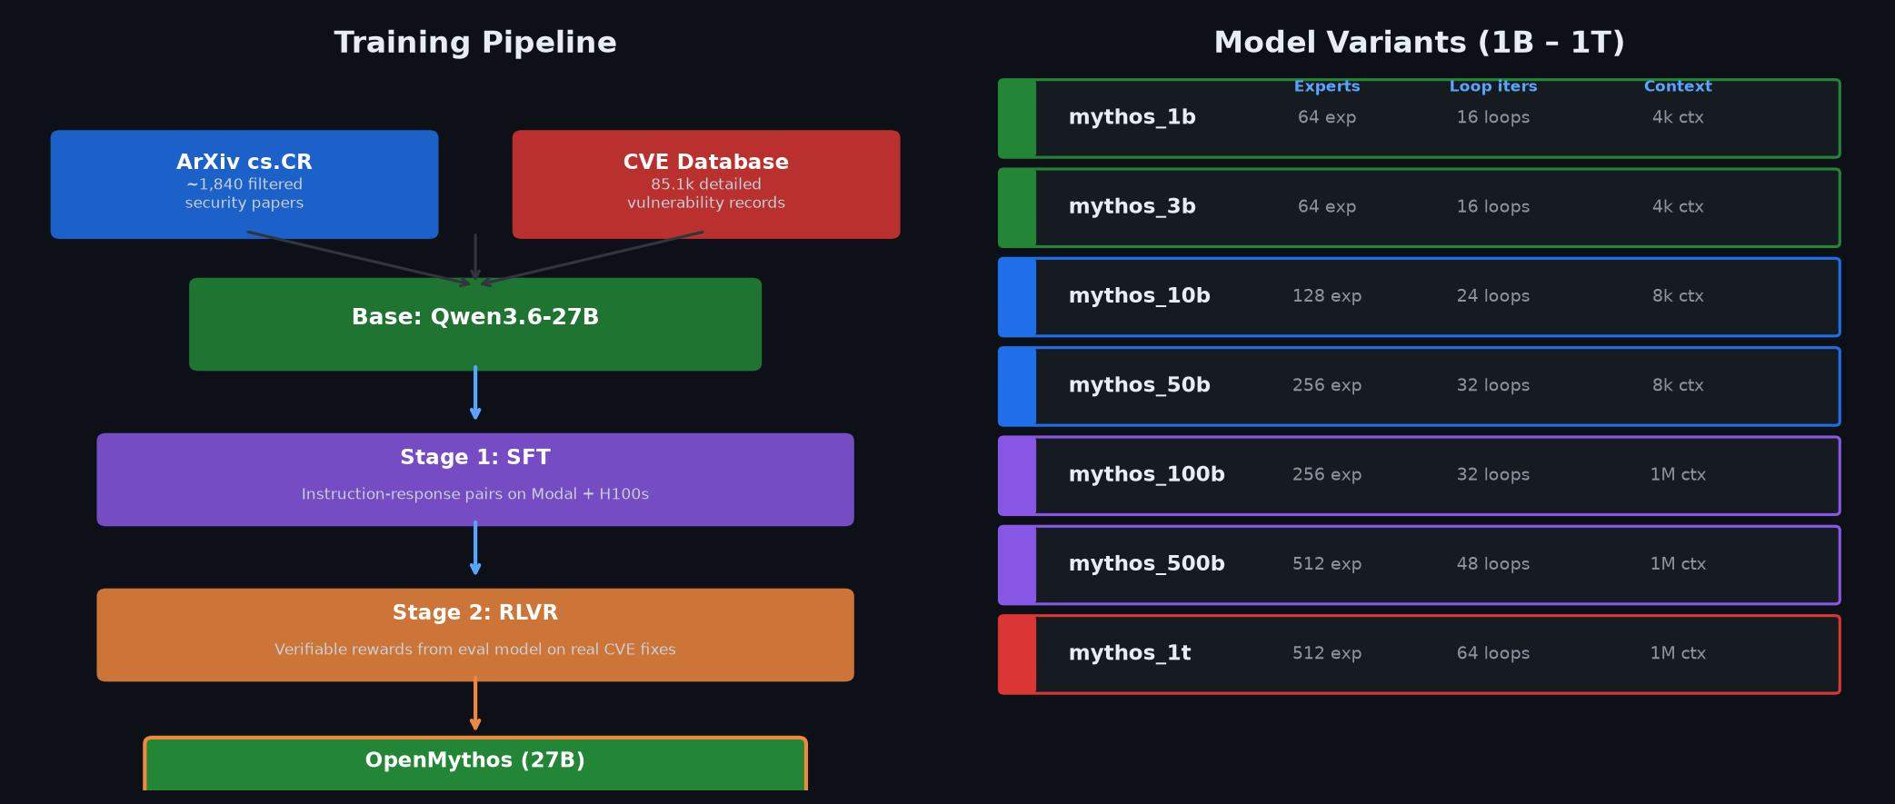
Task: Click the blue color tab of mythos_10b
Action: pyautogui.click(x=1017, y=297)
